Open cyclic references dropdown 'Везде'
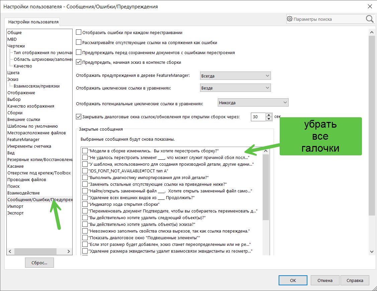 point(235,88)
